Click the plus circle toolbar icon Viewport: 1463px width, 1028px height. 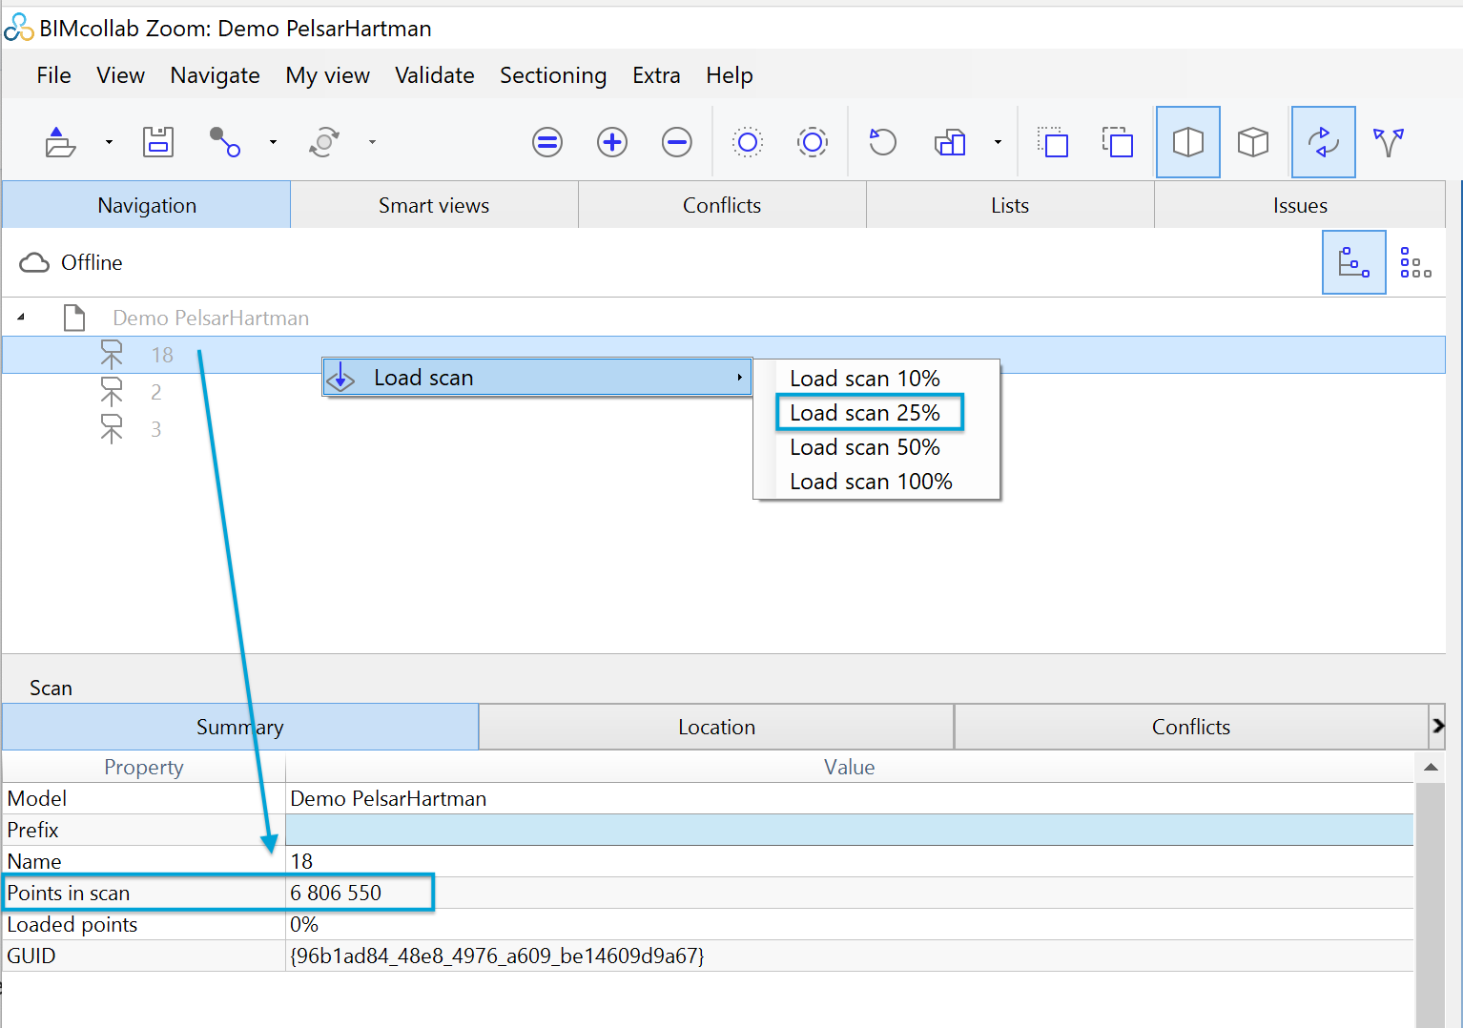pyautogui.click(x=612, y=143)
